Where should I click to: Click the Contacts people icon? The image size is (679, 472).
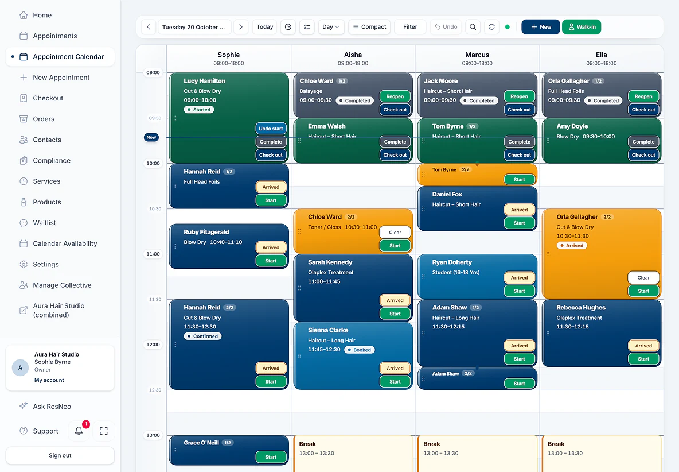(24, 140)
